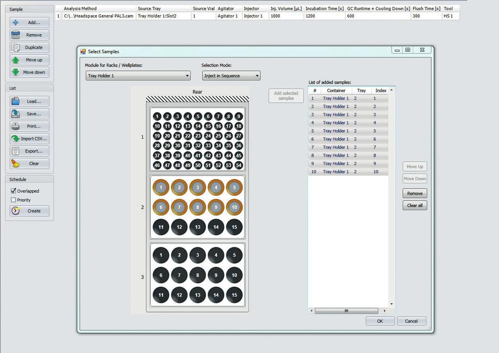Open the Selection Mode dropdown
The height and width of the screenshot is (353, 499).
coord(256,76)
